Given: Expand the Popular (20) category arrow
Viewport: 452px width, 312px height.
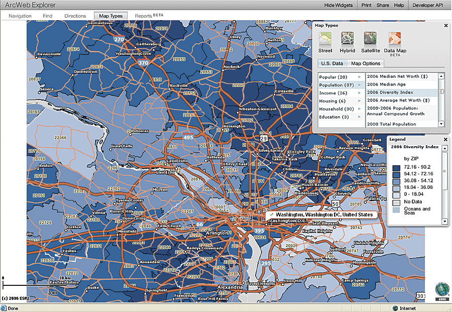Looking at the screenshot, I should [x=360, y=77].
